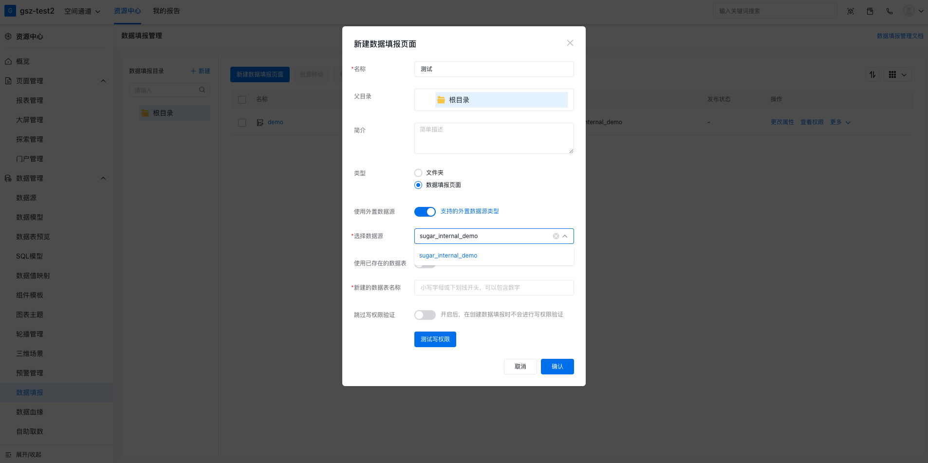Click the demo row page-type icon
The height and width of the screenshot is (463, 928).
coord(260,123)
